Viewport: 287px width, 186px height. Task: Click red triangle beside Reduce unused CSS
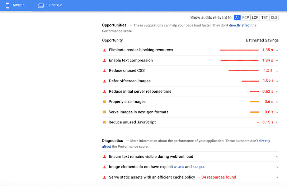pos(104,71)
